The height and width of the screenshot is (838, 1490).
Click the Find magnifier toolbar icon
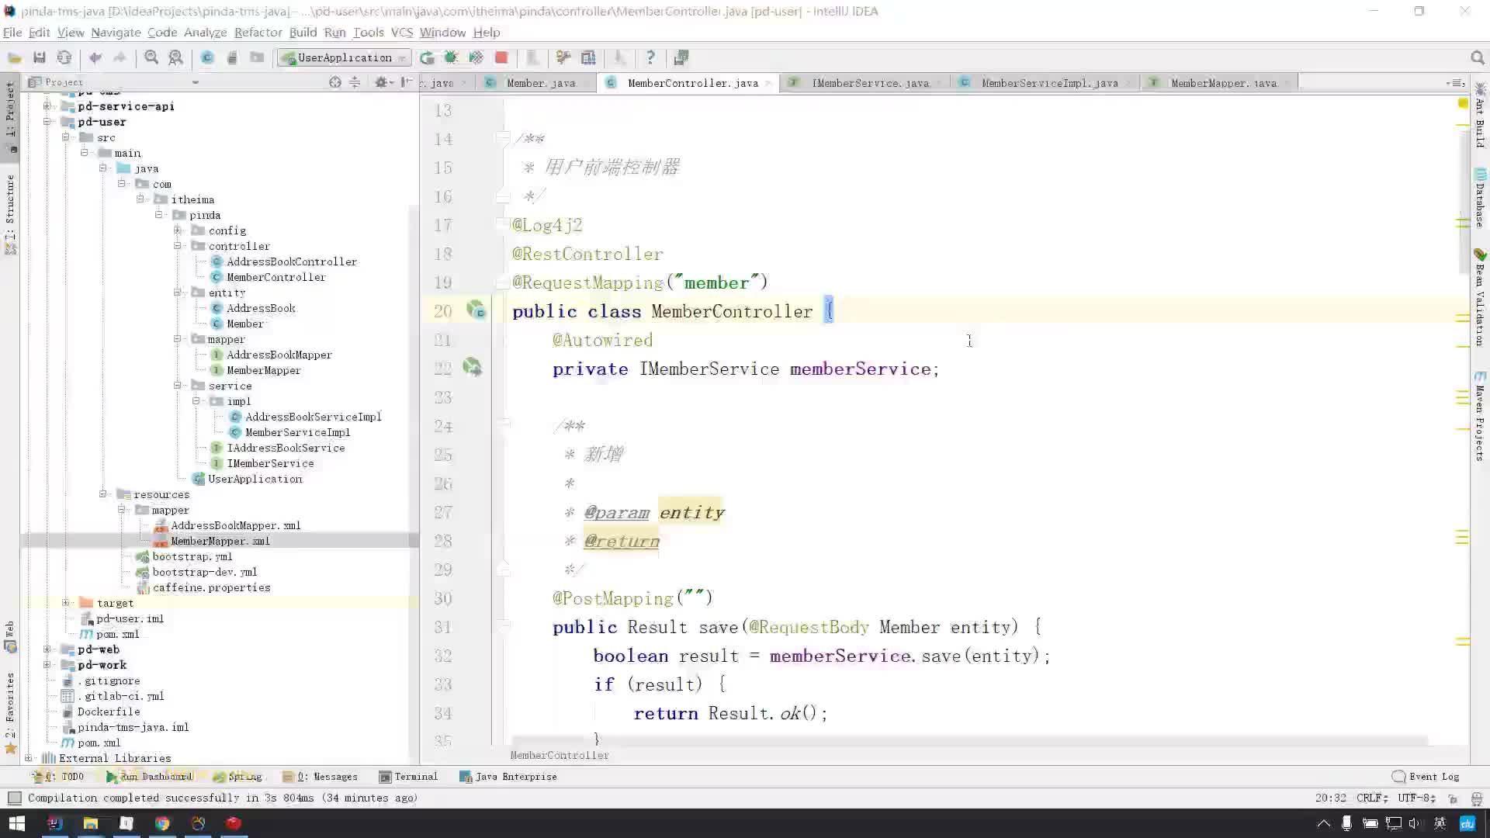pos(151,57)
